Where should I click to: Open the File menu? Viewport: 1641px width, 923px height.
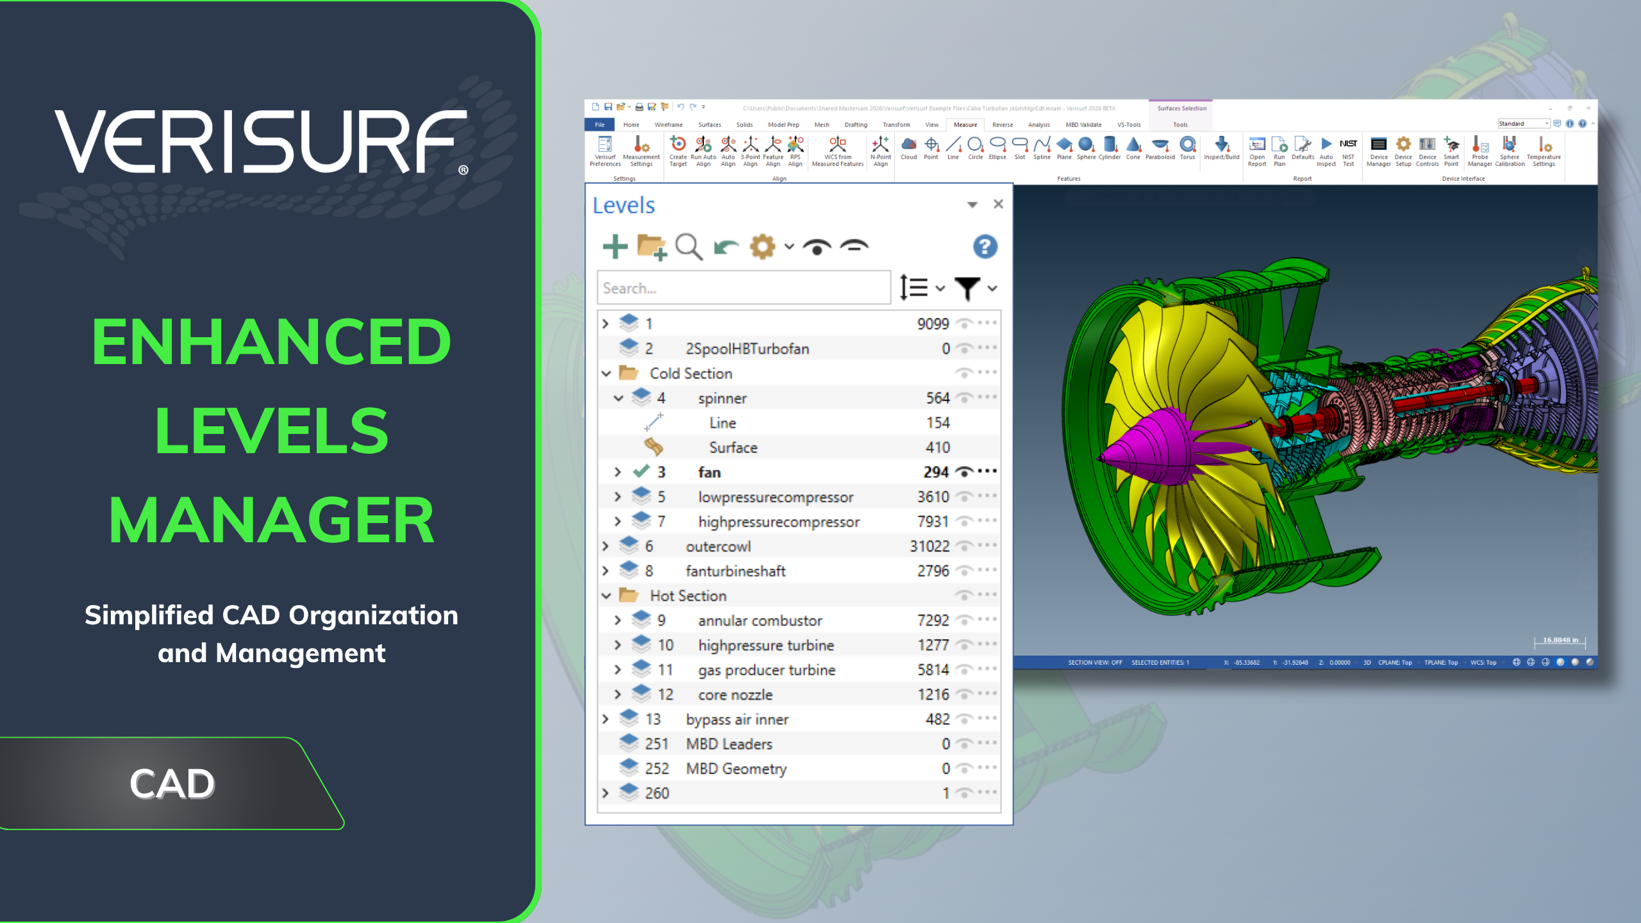[x=600, y=125]
